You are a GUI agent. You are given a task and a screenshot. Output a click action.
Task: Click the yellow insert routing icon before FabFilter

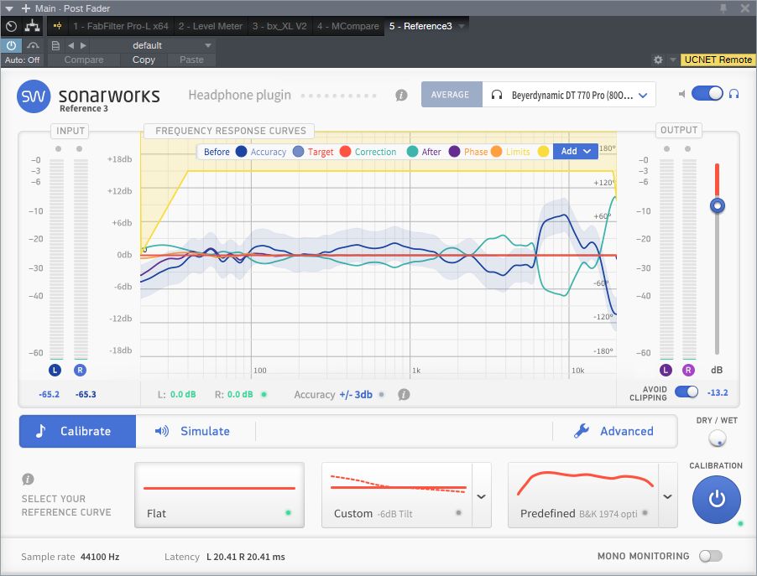57,26
